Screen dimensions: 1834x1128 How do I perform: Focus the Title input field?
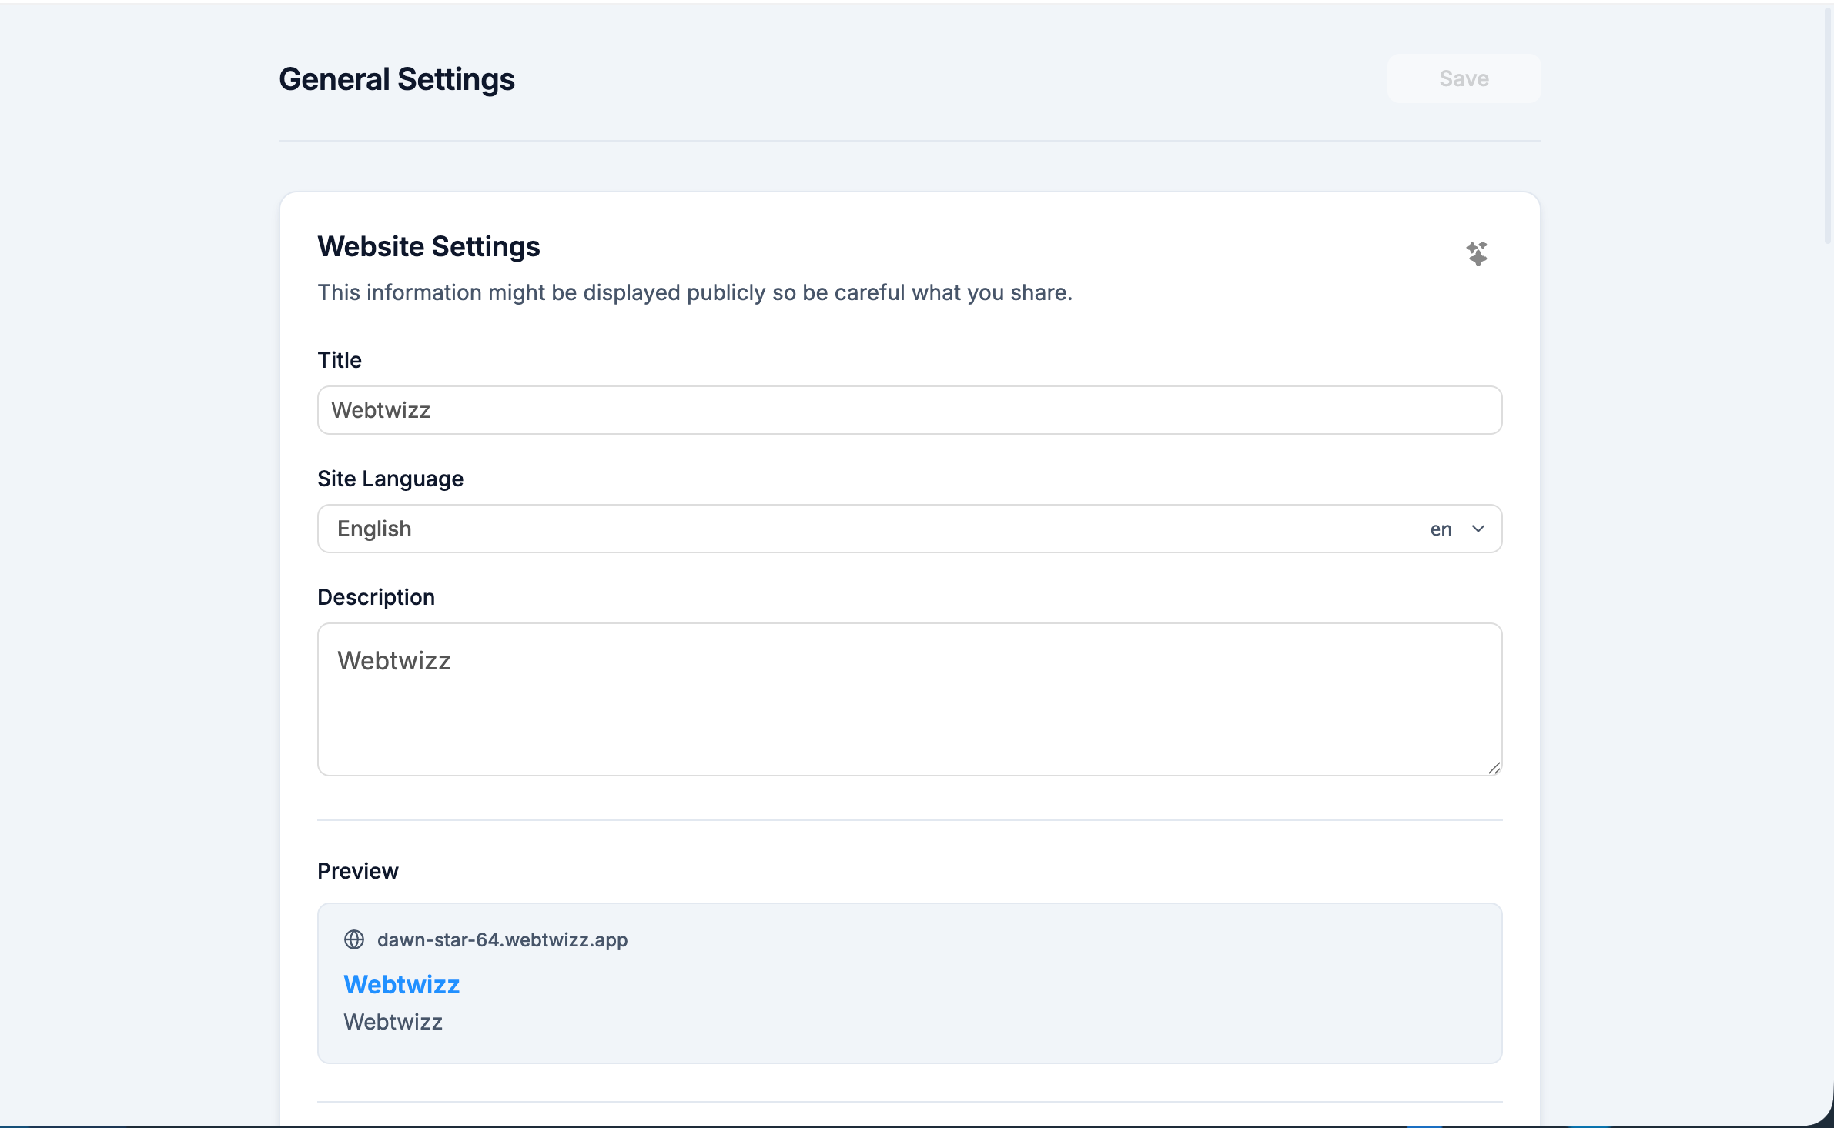click(x=909, y=410)
